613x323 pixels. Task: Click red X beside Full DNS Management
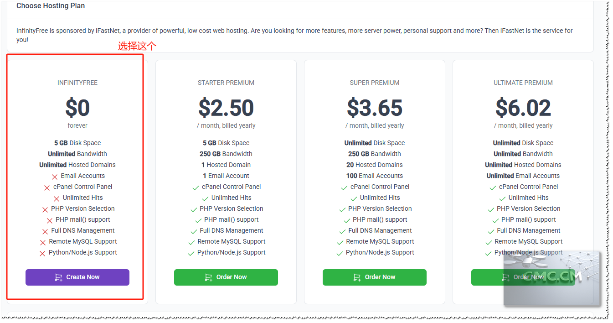coord(45,231)
